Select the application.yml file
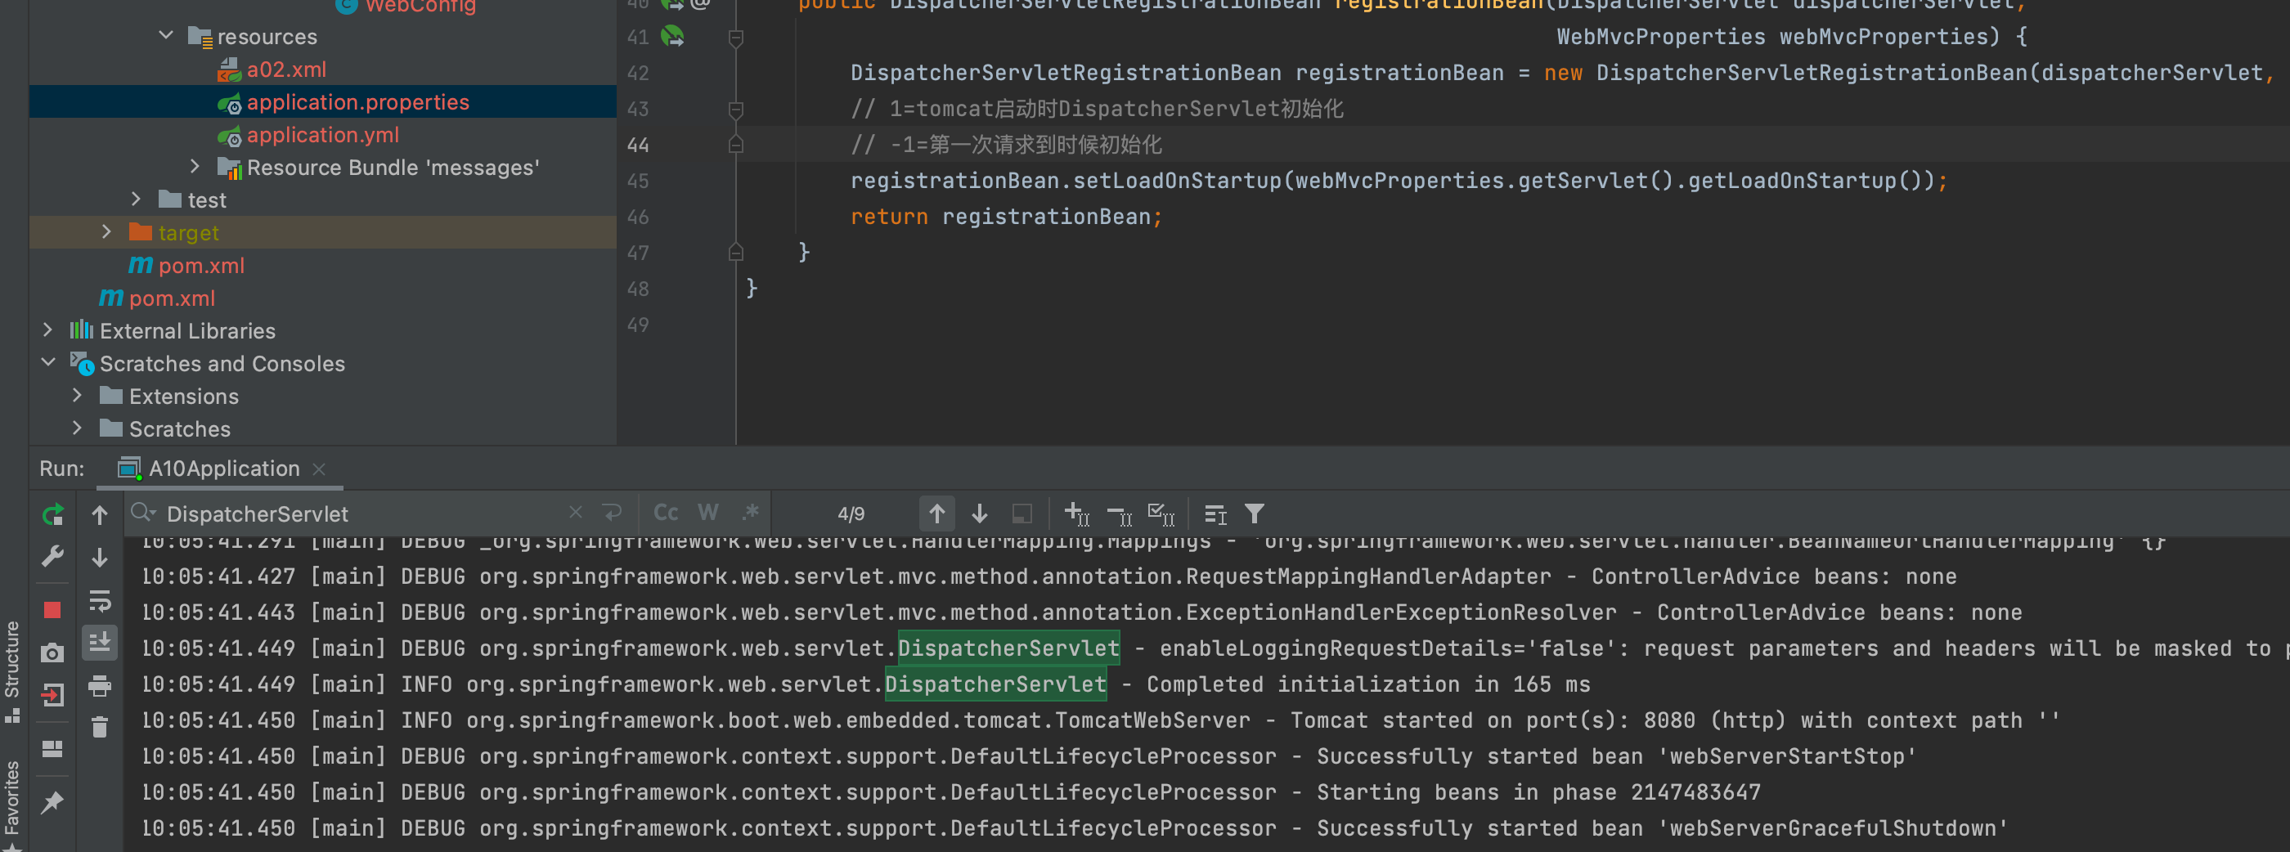This screenshot has height=852, width=2290. (323, 135)
